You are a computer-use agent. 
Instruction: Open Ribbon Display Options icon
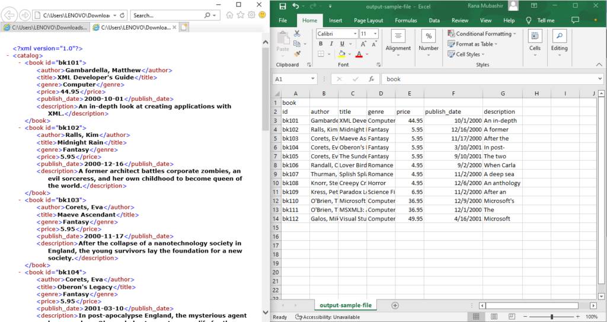click(x=534, y=5)
